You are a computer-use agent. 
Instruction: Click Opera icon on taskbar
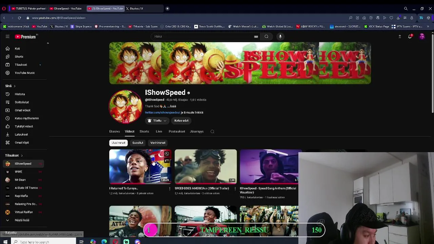(x=115, y=242)
